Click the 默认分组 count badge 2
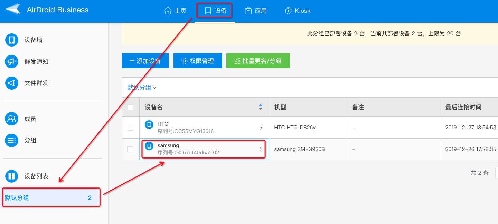This screenshot has width=498, height=224. click(90, 198)
